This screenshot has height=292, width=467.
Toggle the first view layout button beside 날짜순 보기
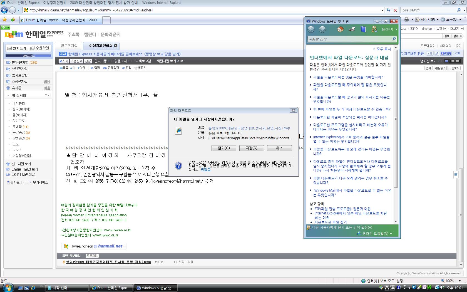[x=446, y=61]
